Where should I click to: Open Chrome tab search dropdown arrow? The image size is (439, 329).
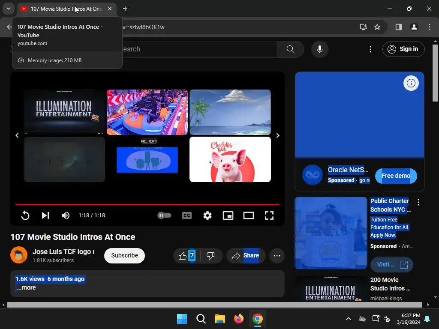pos(9,9)
